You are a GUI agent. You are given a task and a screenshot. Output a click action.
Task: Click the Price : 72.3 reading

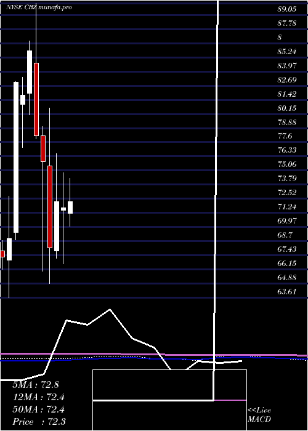pyautogui.click(x=39, y=422)
